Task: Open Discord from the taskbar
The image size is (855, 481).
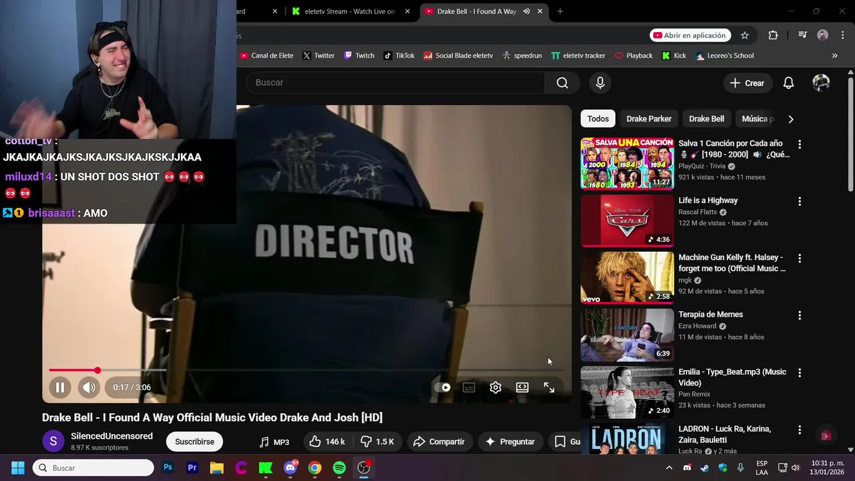Action: click(x=291, y=468)
